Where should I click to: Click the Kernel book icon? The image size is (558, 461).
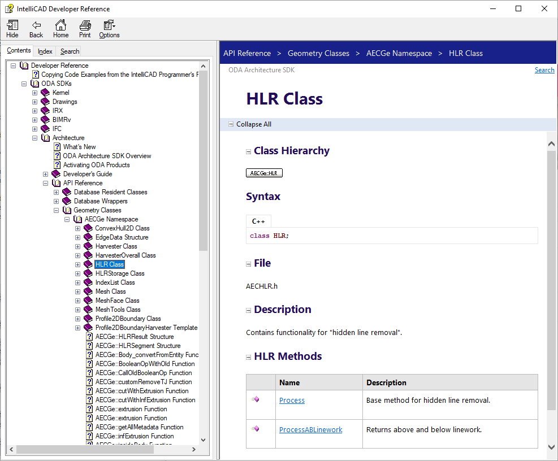pyautogui.click(x=45, y=93)
